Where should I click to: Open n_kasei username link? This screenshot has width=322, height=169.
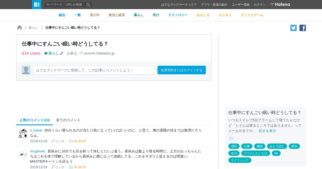36,130
